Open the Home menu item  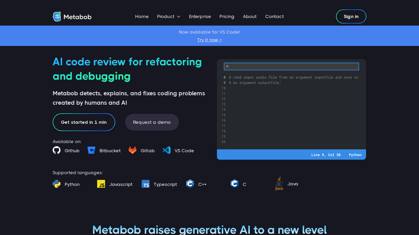[x=142, y=16]
